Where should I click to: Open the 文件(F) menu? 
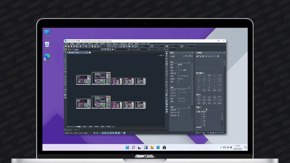(x=67, y=44)
